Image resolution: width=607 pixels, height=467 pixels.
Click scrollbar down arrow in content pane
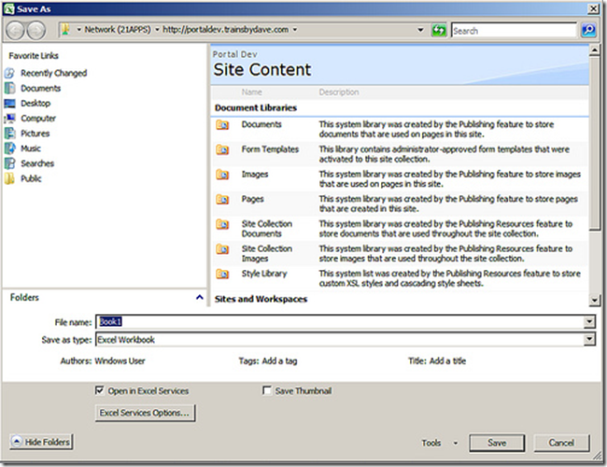coord(595,300)
